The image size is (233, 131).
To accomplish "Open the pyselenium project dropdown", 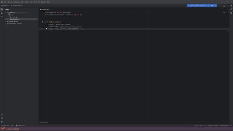I will pos(5,6).
